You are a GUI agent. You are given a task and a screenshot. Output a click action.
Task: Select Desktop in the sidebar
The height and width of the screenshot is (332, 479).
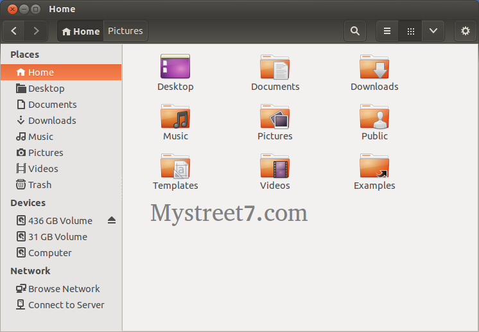click(61, 89)
